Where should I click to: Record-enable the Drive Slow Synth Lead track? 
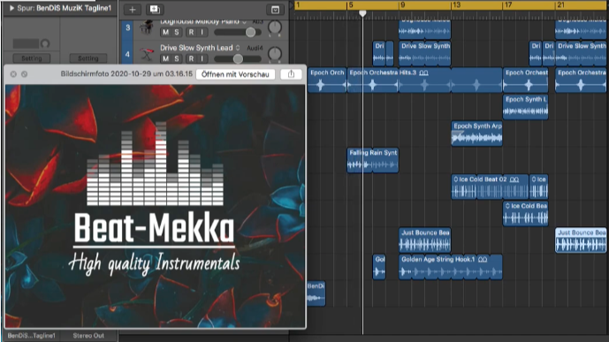pos(191,58)
